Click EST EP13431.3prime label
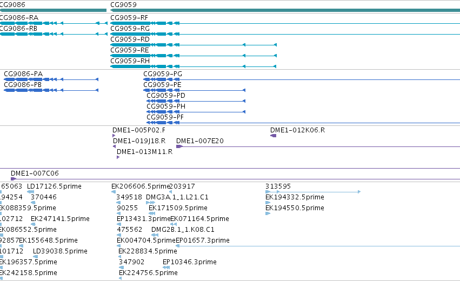This screenshot has width=460, height=281. (x=143, y=219)
